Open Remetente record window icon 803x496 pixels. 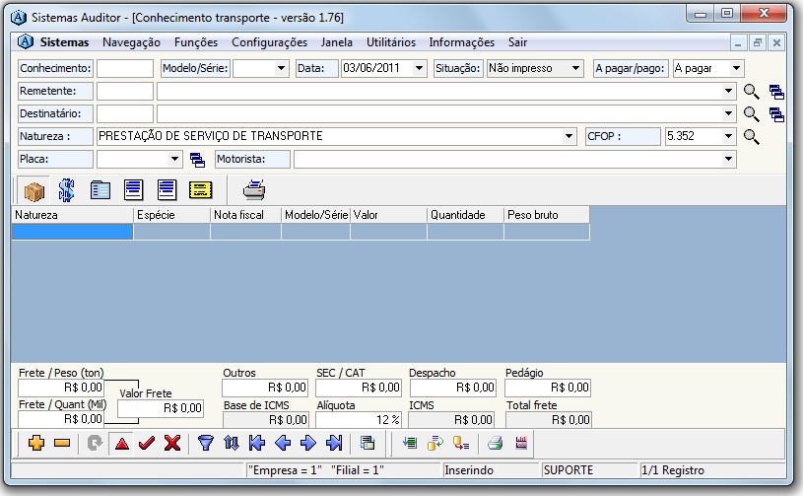tap(776, 92)
